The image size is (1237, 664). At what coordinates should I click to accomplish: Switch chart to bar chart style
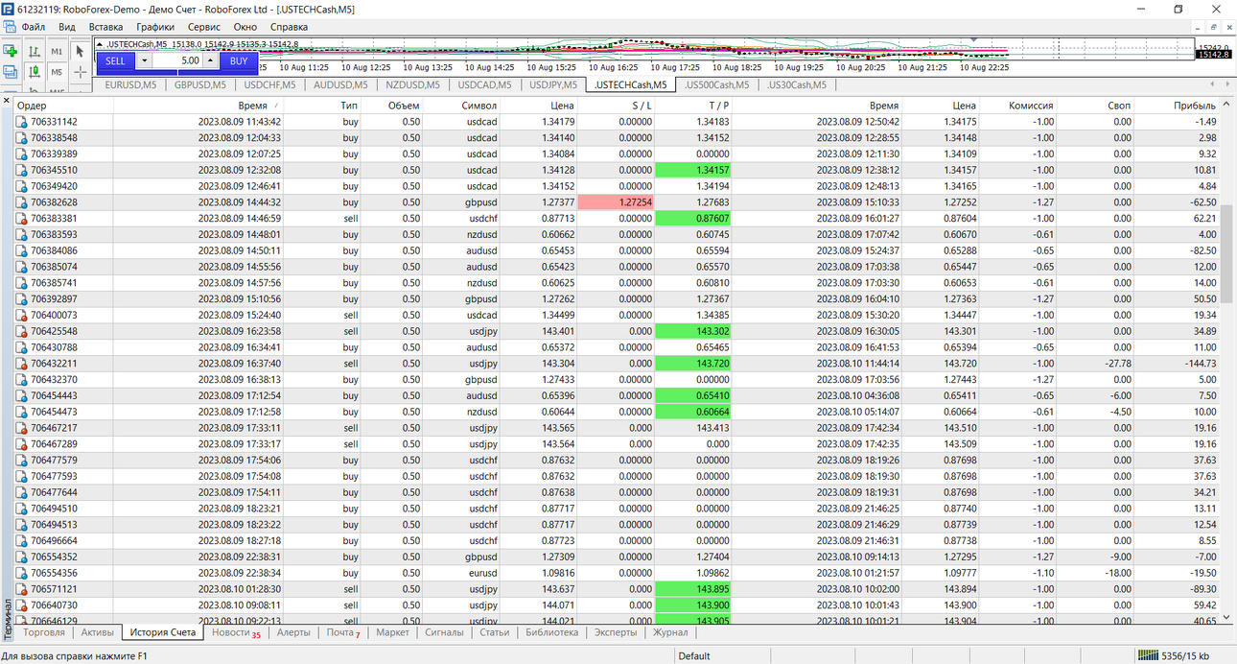(35, 51)
